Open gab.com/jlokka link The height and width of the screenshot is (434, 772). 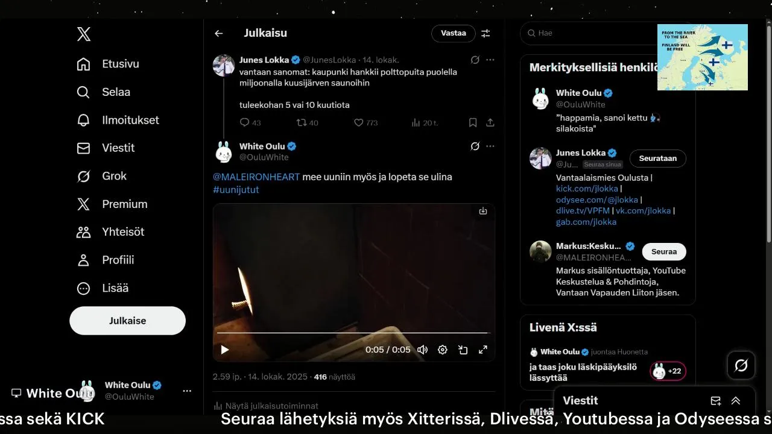tap(586, 222)
